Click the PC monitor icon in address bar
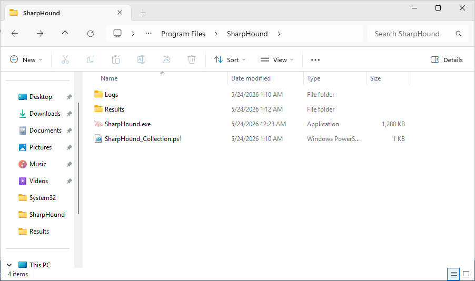Viewport: 475px width, 281px height. click(117, 33)
